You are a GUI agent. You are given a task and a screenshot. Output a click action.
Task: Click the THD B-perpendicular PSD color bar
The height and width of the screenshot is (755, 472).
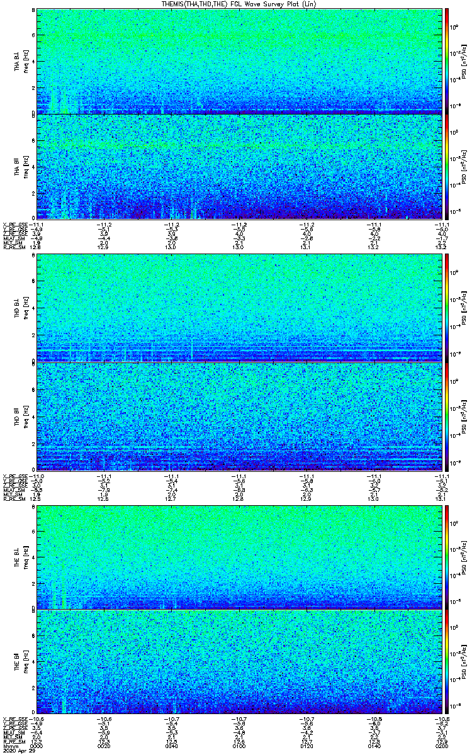click(447, 308)
